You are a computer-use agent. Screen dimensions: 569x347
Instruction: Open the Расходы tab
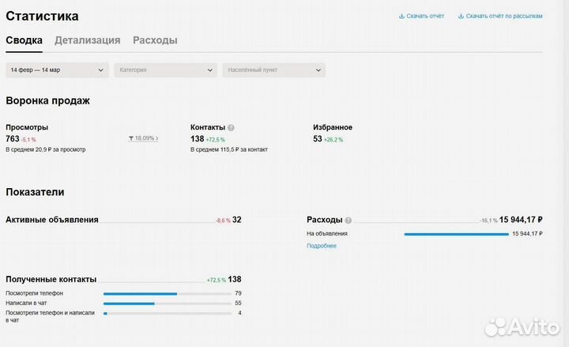click(155, 40)
